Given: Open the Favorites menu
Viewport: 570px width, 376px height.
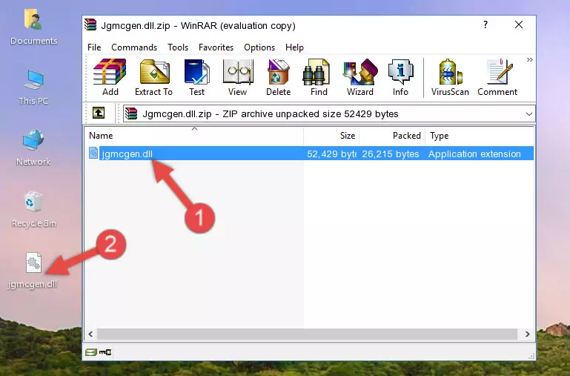Looking at the screenshot, I should pos(216,47).
